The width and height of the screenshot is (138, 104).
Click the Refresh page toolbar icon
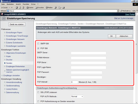(20, 8)
